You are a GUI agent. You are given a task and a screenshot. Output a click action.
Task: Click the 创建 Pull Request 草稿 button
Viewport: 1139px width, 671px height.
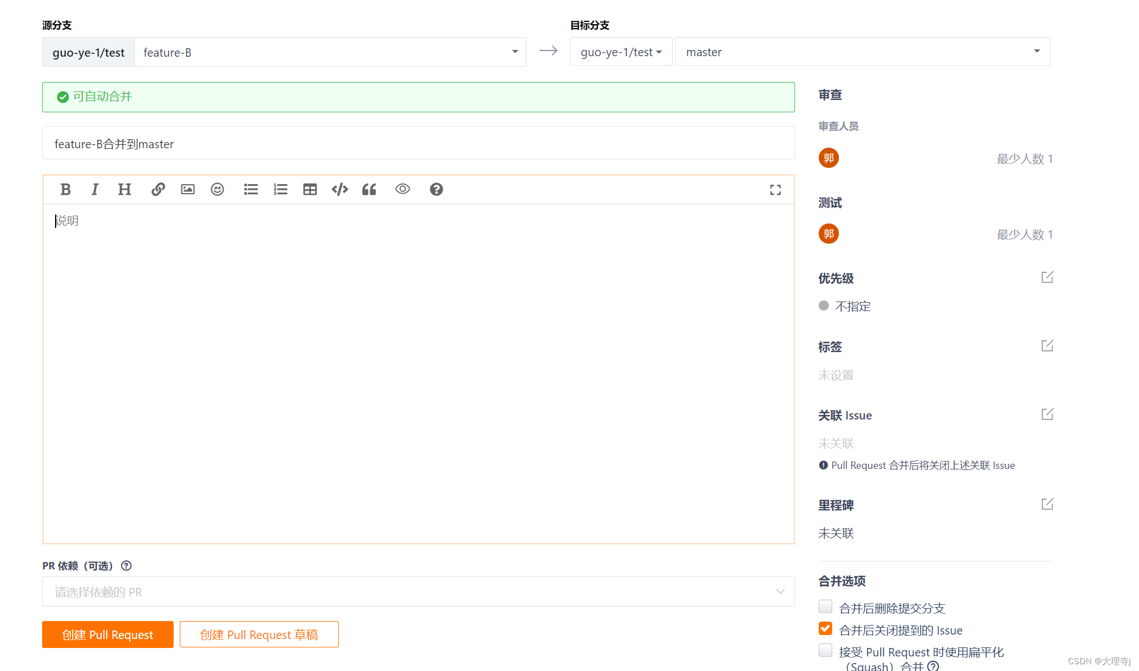point(259,635)
